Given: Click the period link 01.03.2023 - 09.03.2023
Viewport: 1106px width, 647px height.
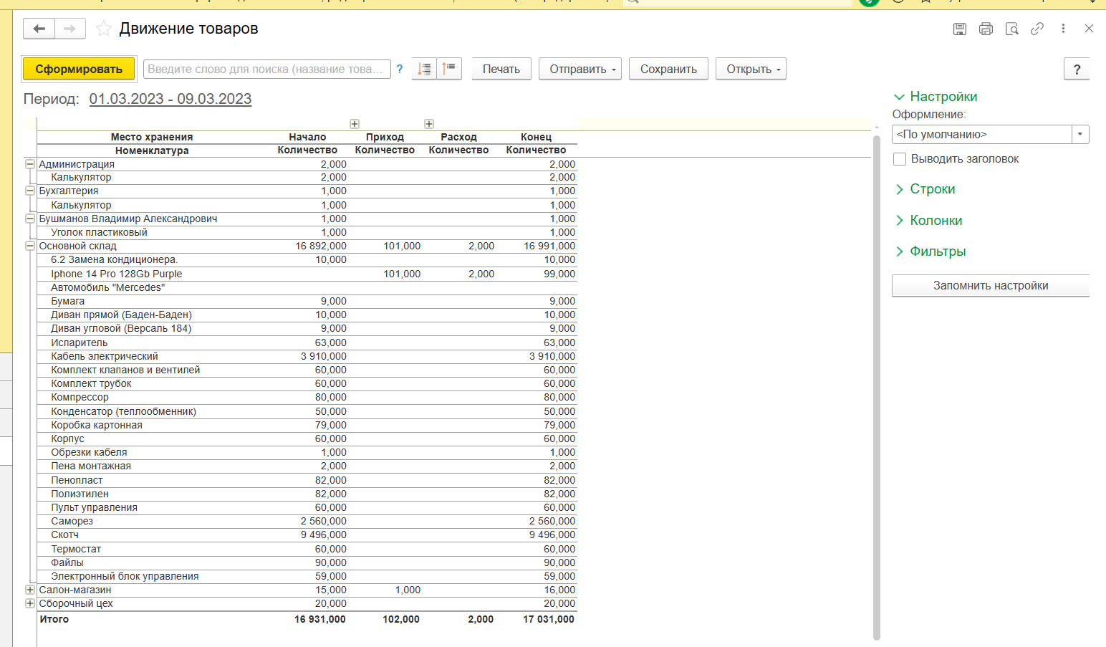Looking at the screenshot, I should point(170,99).
